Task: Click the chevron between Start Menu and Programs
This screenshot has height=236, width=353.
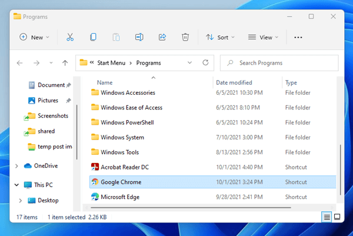Action: [131, 63]
